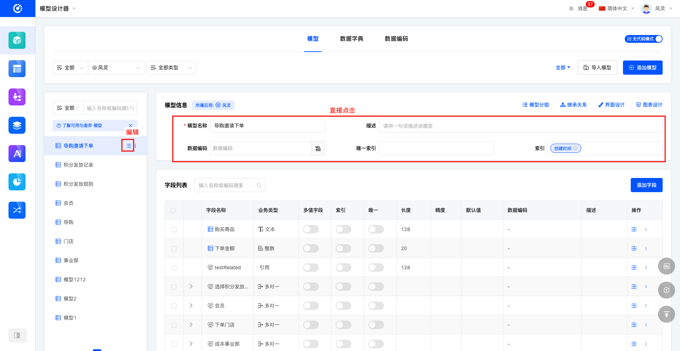Enable 多值字段 toggle for 购买商品
This screenshot has height=351, width=680.
[x=311, y=229]
